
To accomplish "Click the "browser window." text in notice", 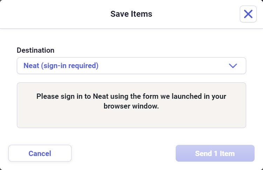I will pyautogui.click(x=131, y=106).
